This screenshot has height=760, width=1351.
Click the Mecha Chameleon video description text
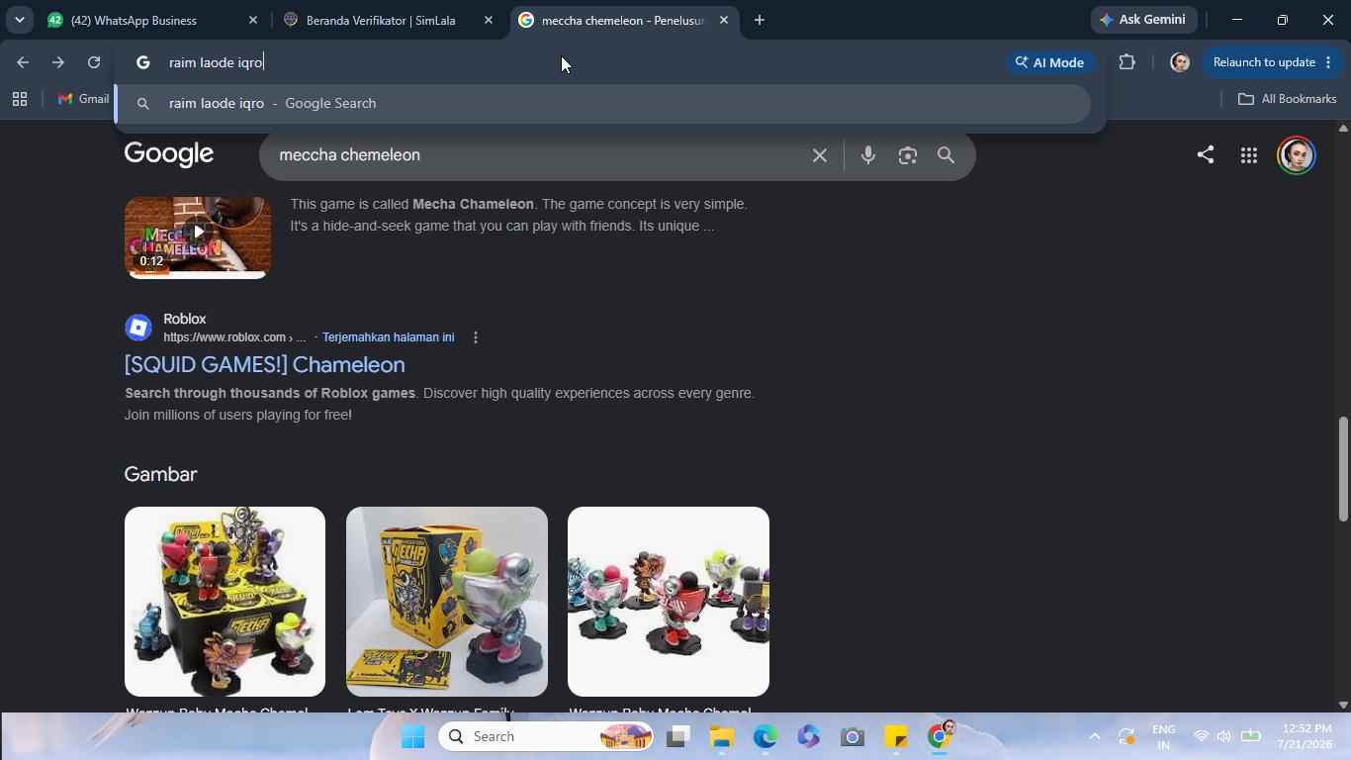coord(519,215)
